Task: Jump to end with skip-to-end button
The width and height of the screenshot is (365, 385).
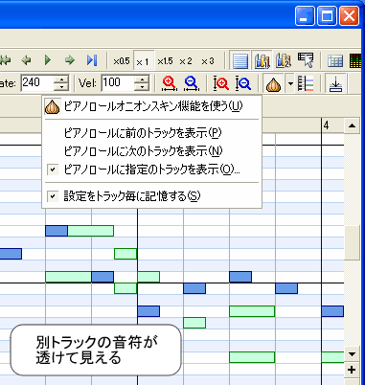Action: pos(92,59)
